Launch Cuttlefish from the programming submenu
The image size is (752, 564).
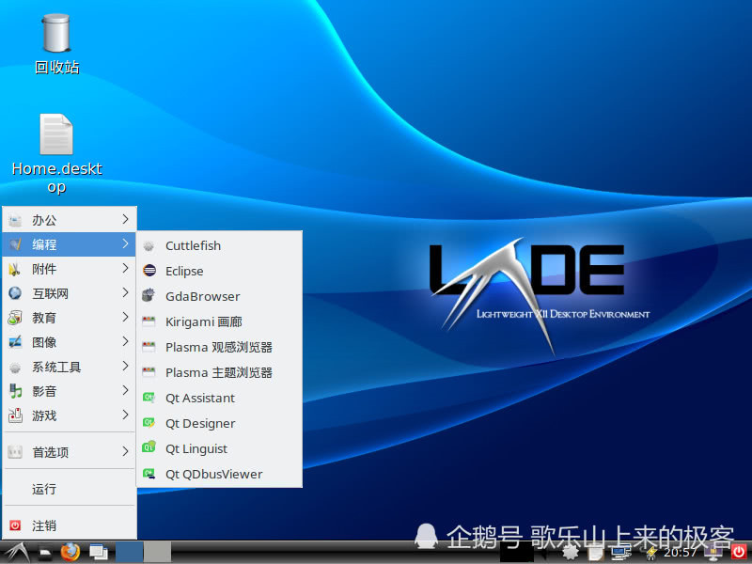220,245
